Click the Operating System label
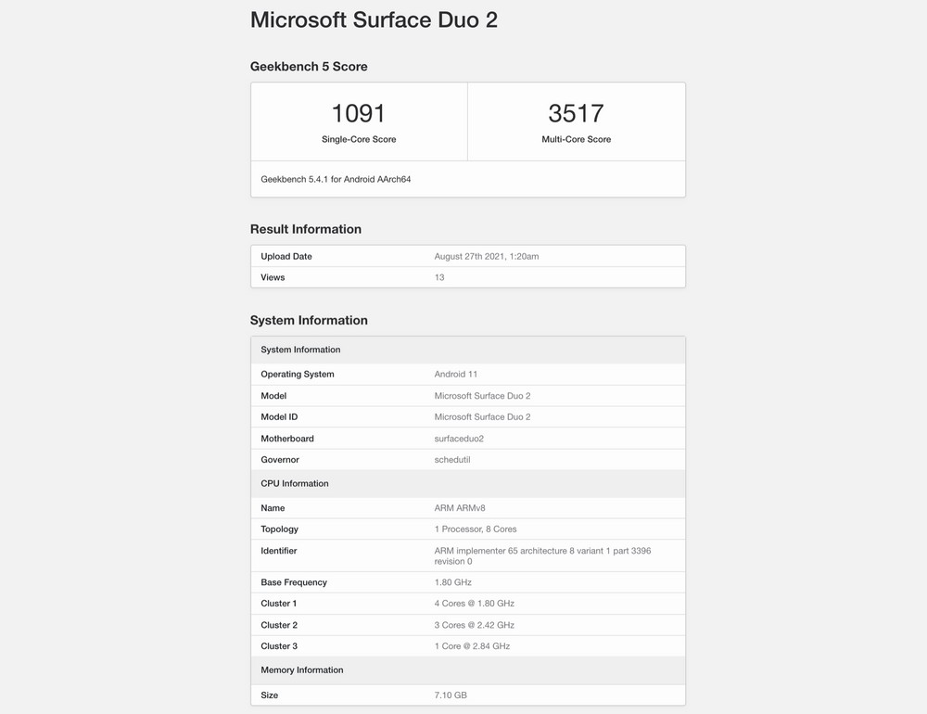The width and height of the screenshot is (927, 714). [x=298, y=374]
